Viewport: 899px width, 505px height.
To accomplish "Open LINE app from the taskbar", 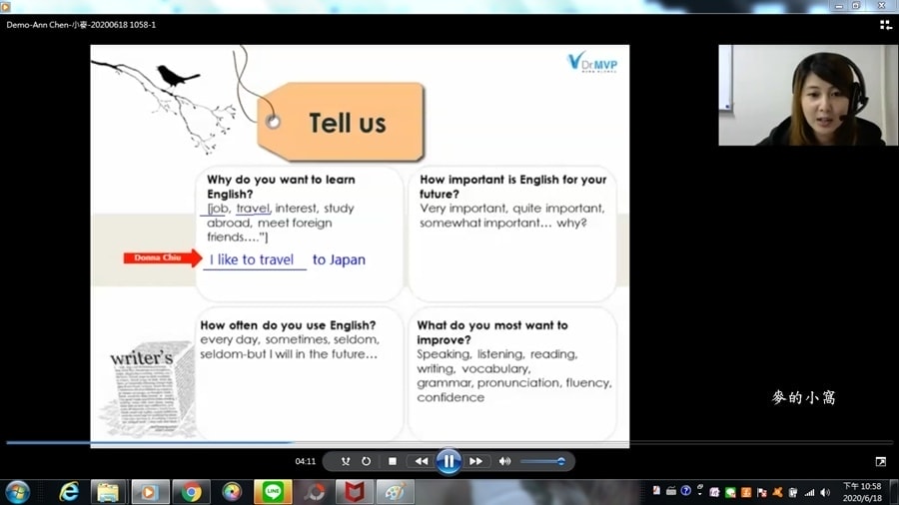I will point(272,492).
